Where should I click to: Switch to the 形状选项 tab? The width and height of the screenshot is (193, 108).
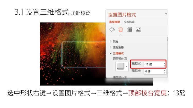click(115, 22)
